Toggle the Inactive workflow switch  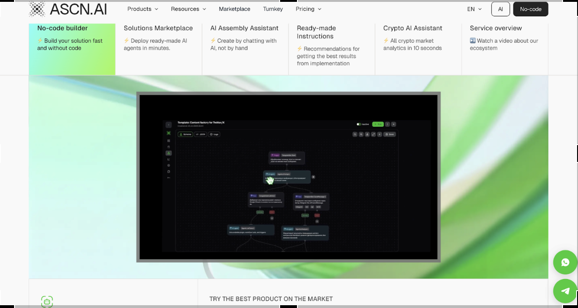(x=359, y=124)
